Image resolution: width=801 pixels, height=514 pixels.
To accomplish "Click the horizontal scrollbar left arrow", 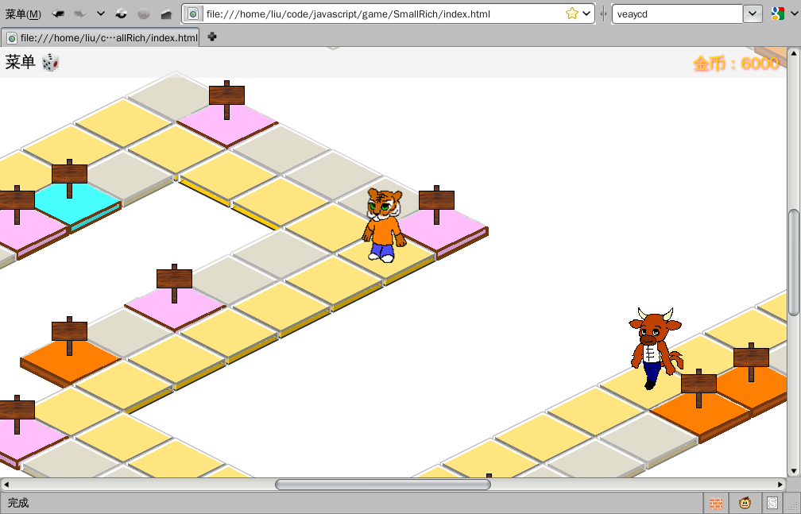I will 6,485.
